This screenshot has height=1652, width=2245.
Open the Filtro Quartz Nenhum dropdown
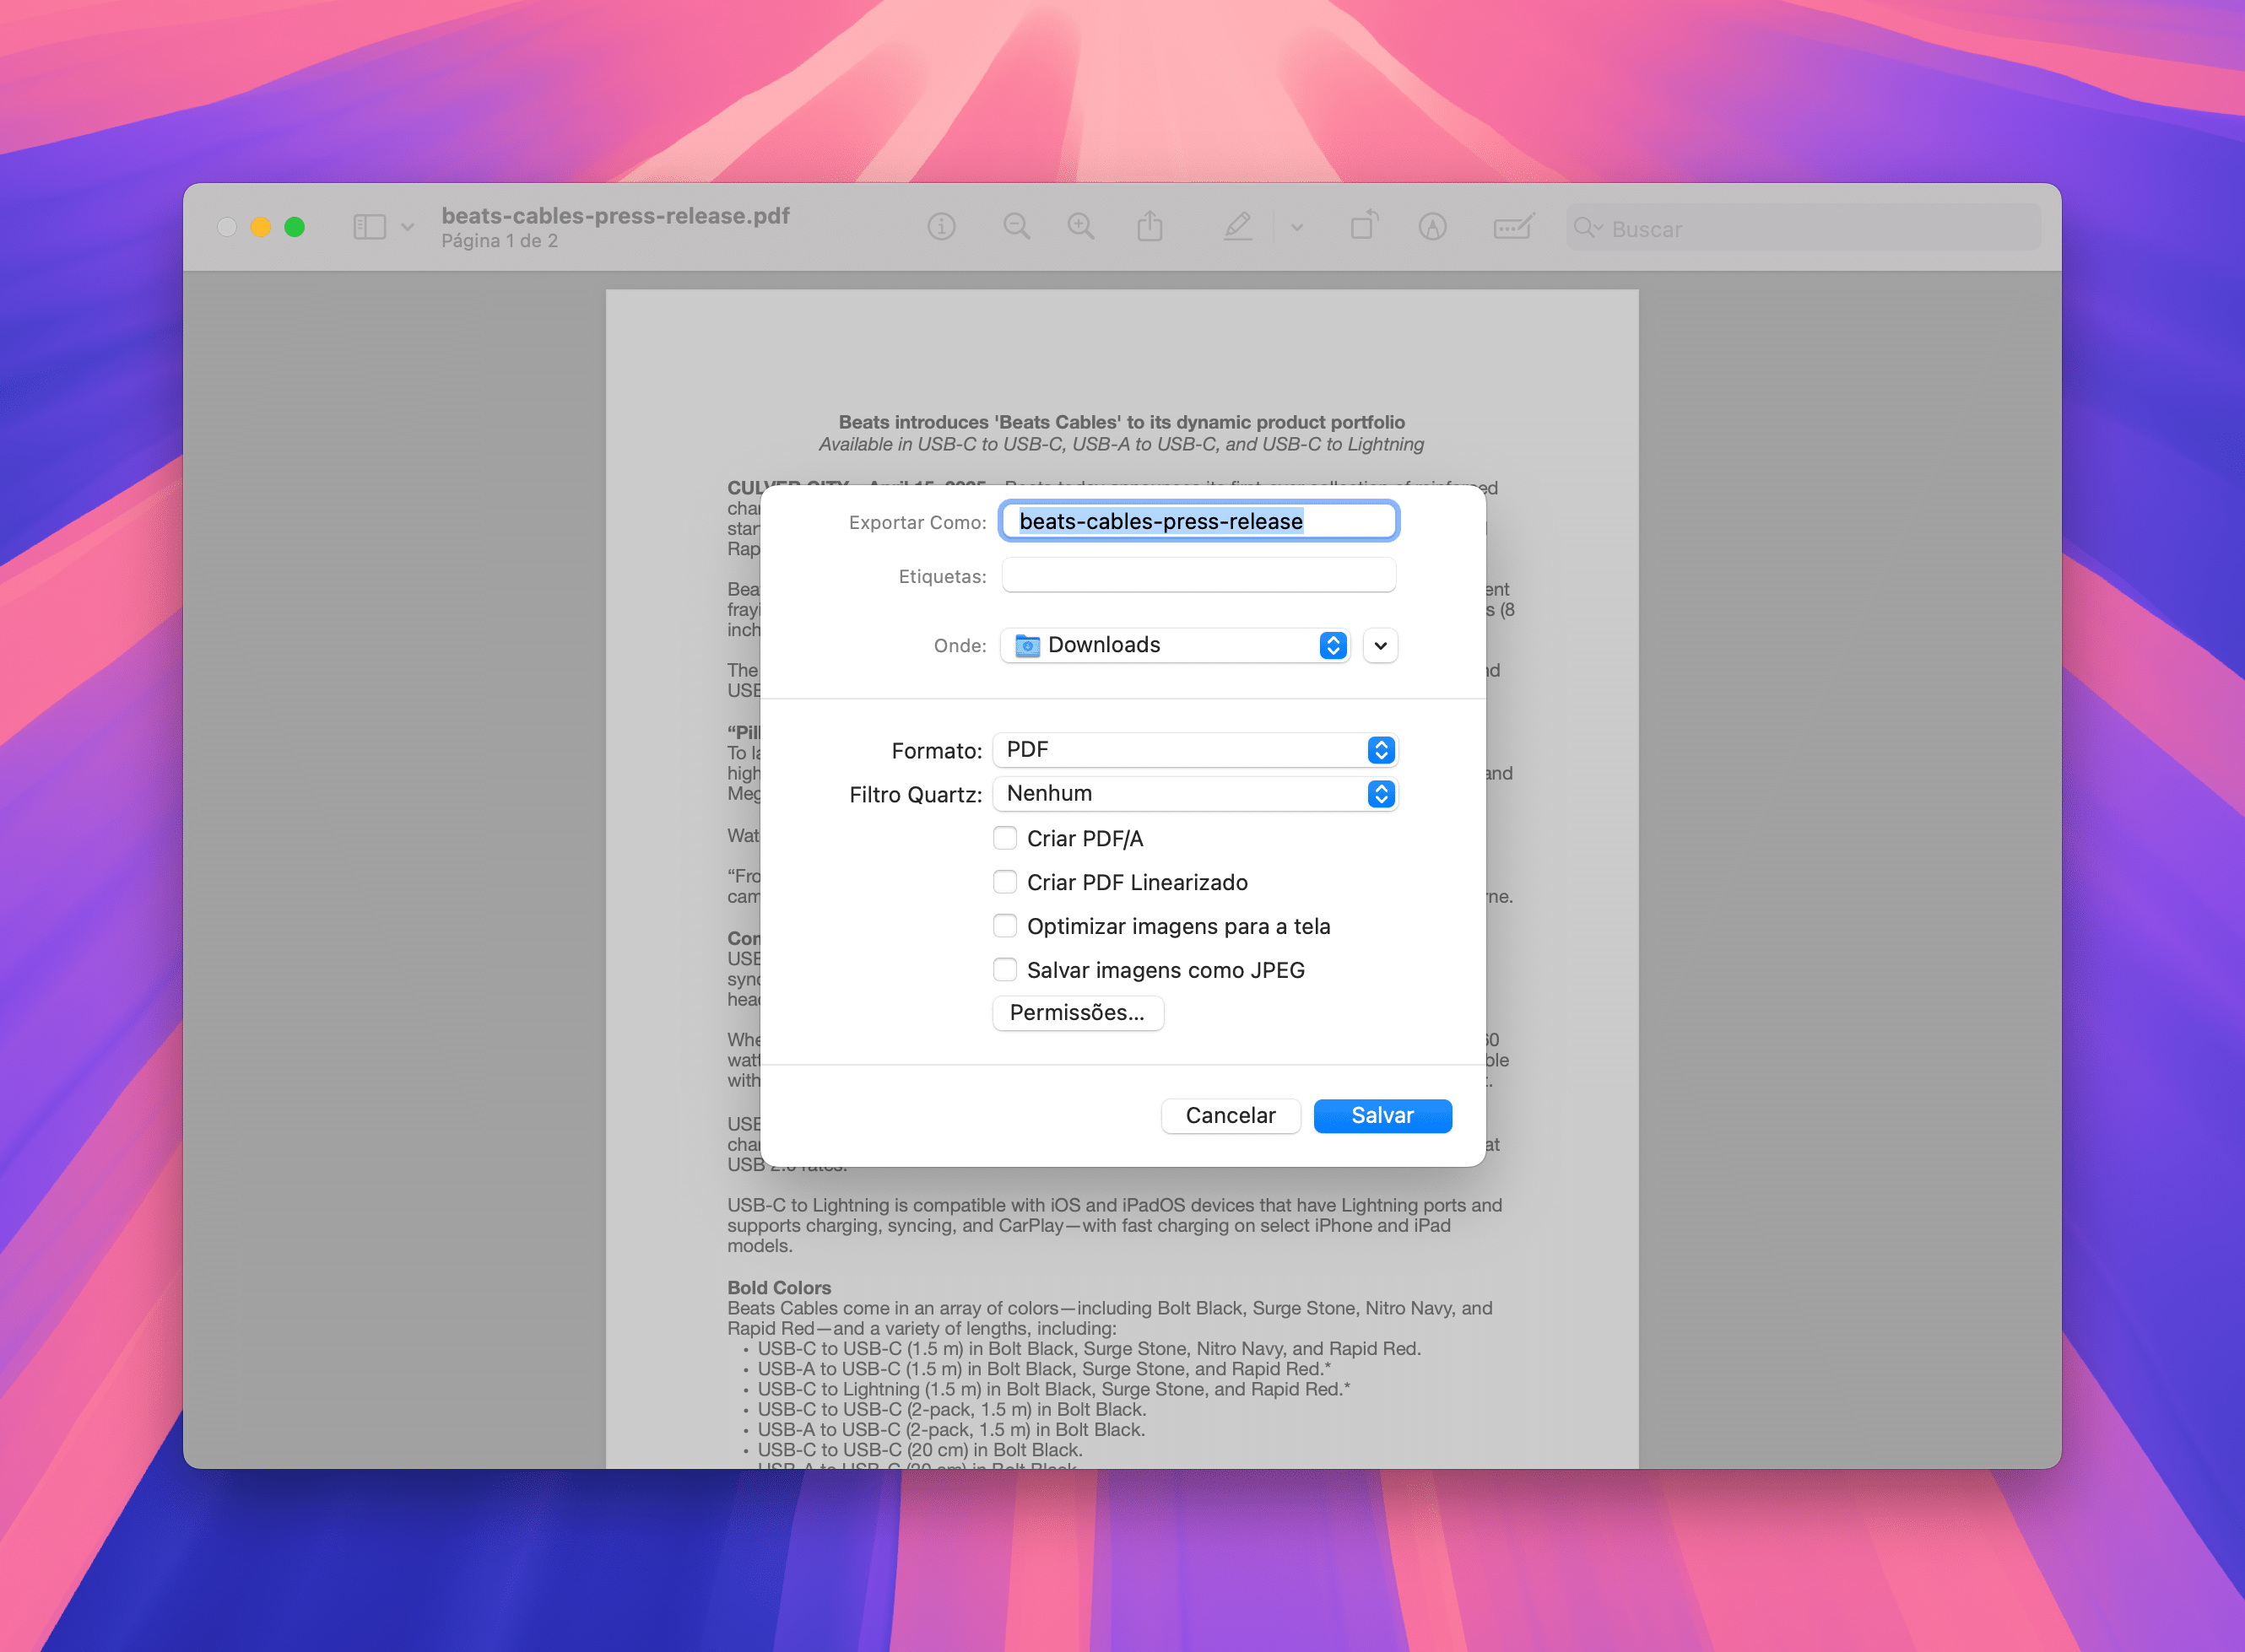(1194, 794)
